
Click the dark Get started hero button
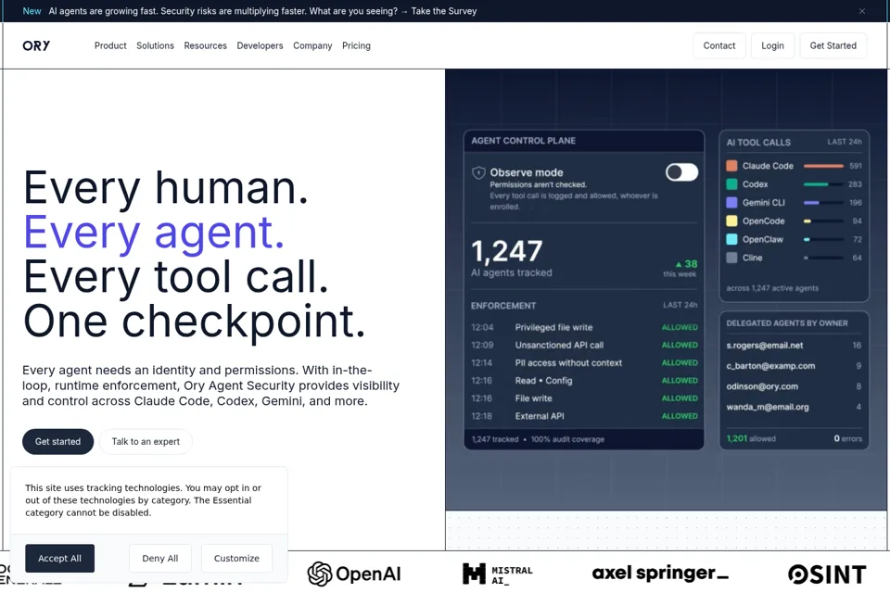[57, 441]
